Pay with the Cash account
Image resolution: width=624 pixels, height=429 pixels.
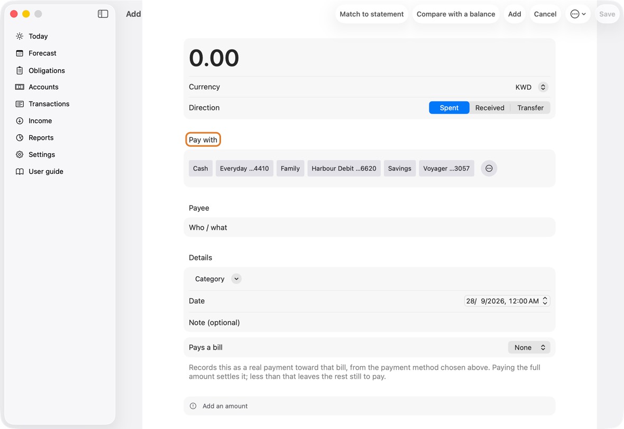pyautogui.click(x=200, y=168)
